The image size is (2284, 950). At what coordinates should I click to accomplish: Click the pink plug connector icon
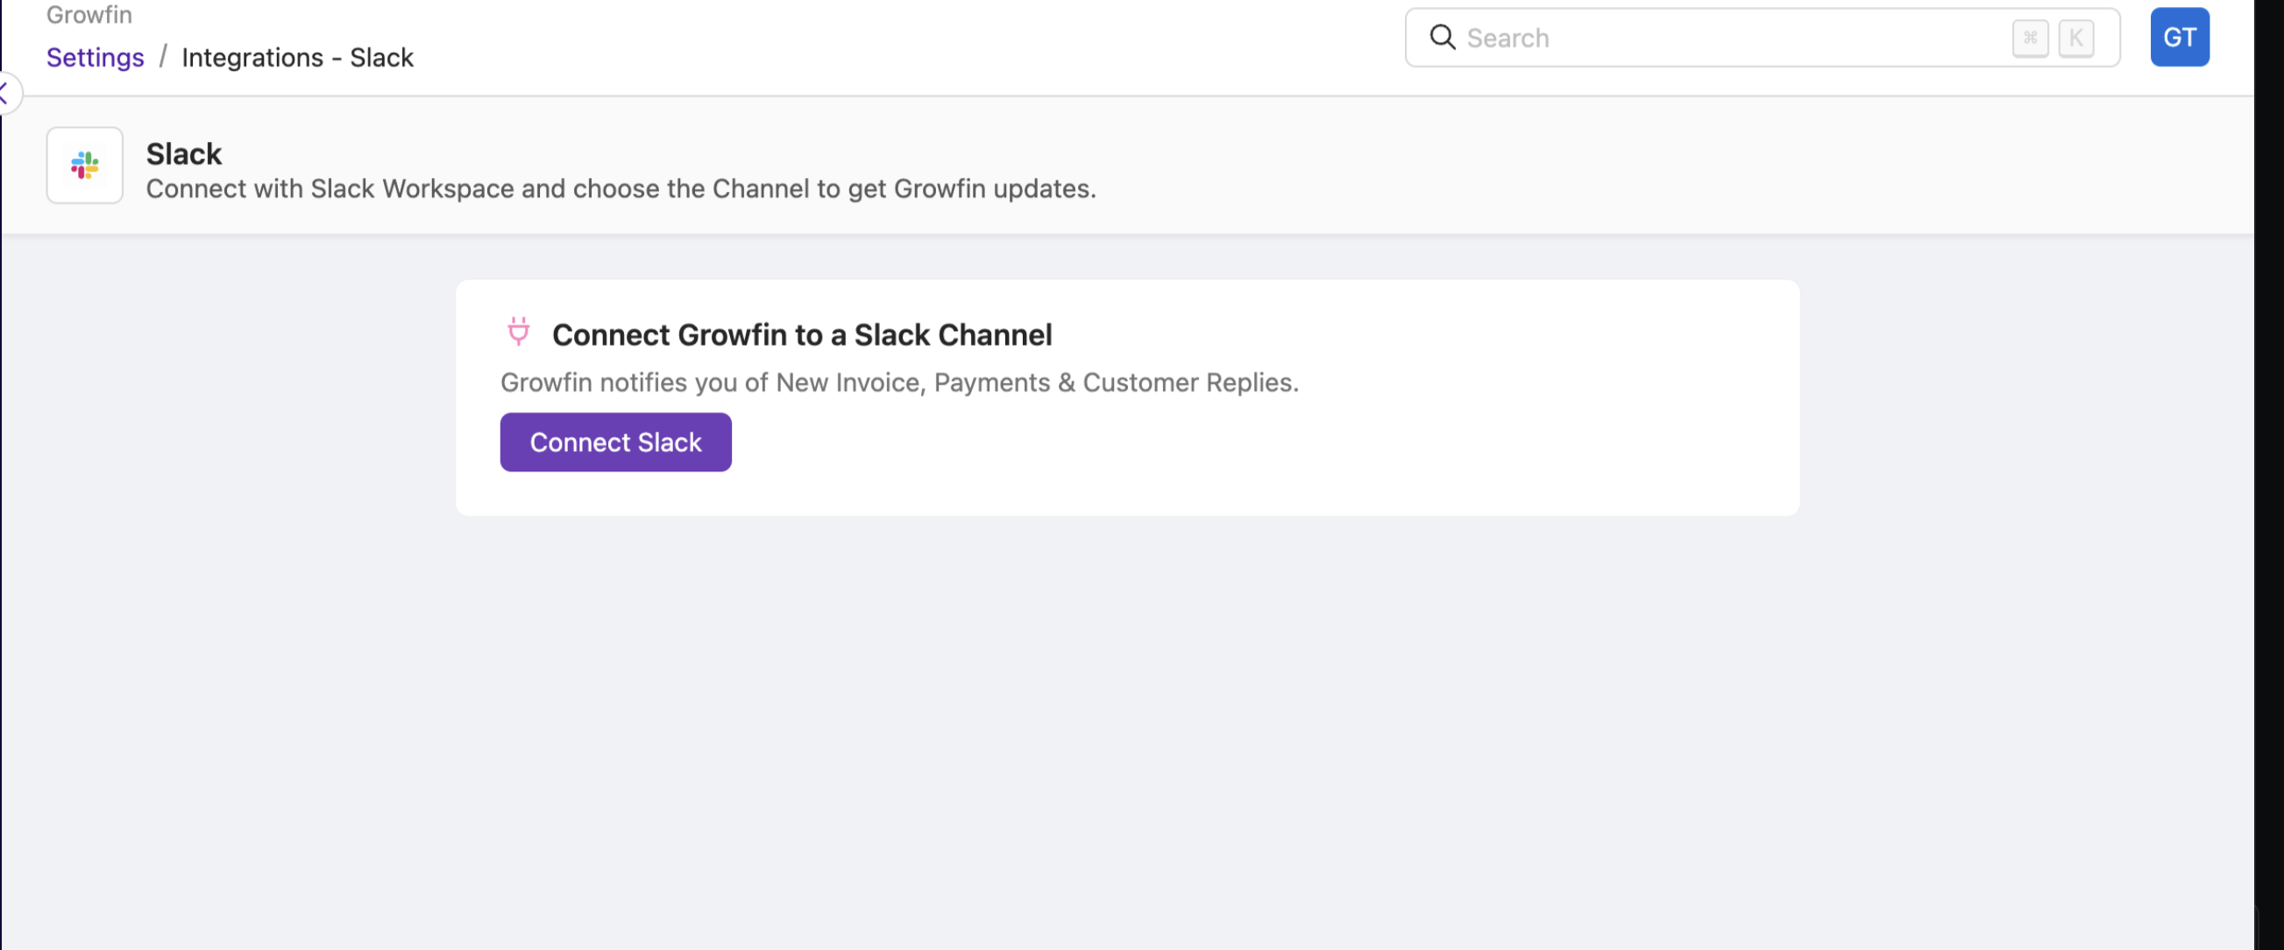518,331
